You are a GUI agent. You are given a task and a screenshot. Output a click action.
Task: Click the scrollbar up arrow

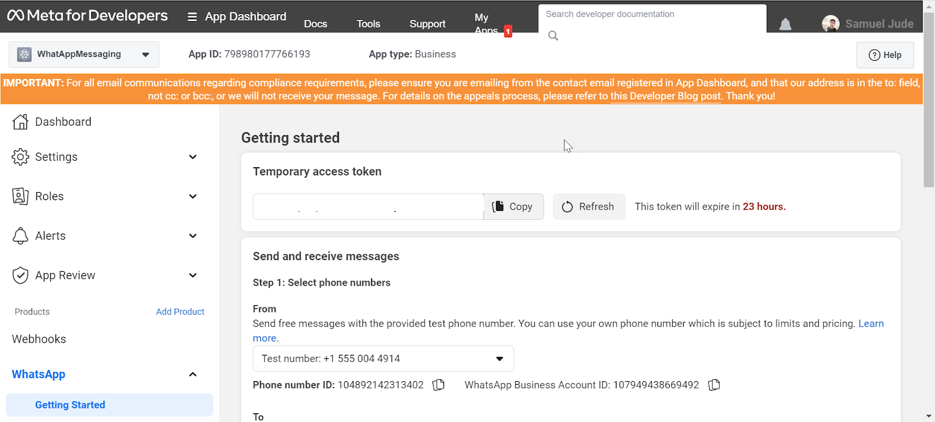click(929, 6)
